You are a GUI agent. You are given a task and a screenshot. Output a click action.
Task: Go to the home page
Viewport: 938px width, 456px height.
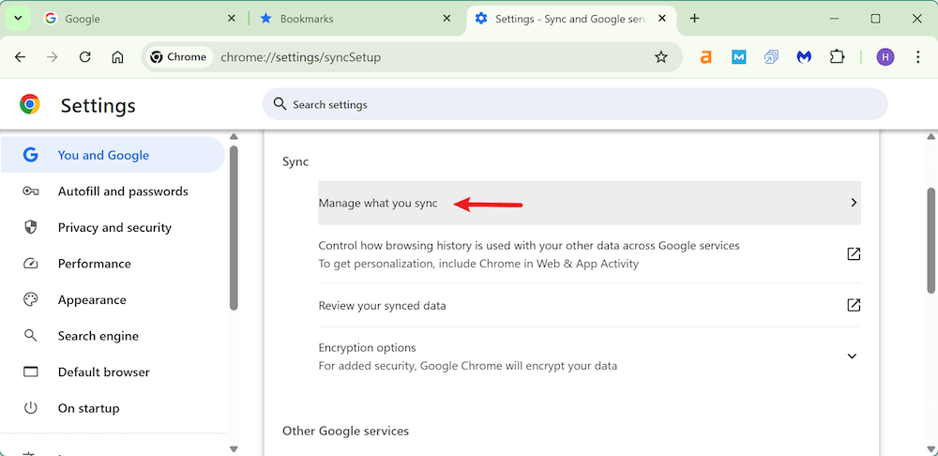118,57
